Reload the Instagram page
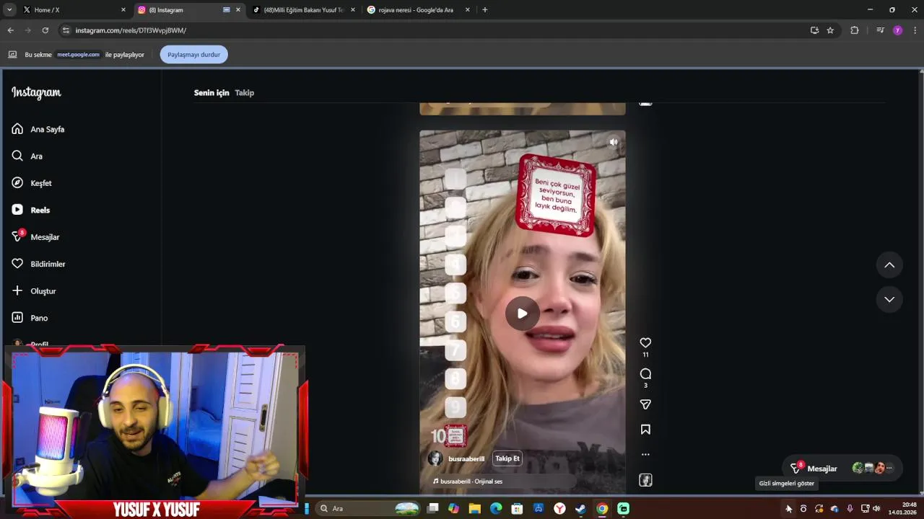 [x=45, y=30]
